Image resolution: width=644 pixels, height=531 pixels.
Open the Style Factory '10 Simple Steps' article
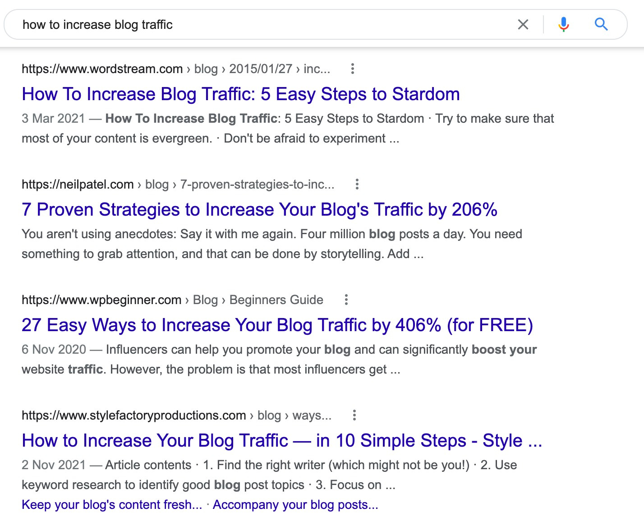(x=282, y=441)
